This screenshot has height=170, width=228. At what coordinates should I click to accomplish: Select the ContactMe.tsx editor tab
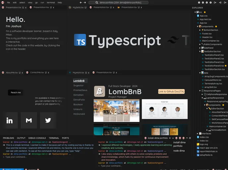pos(37,72)
